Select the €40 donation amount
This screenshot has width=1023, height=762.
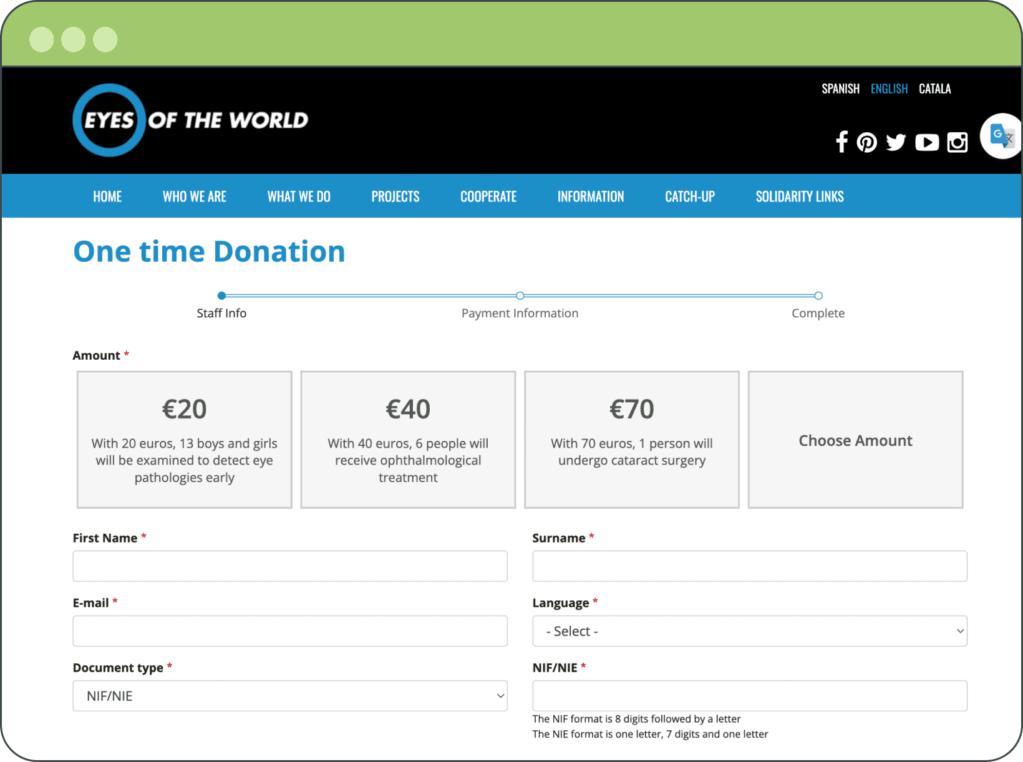(x=408, y=440)
